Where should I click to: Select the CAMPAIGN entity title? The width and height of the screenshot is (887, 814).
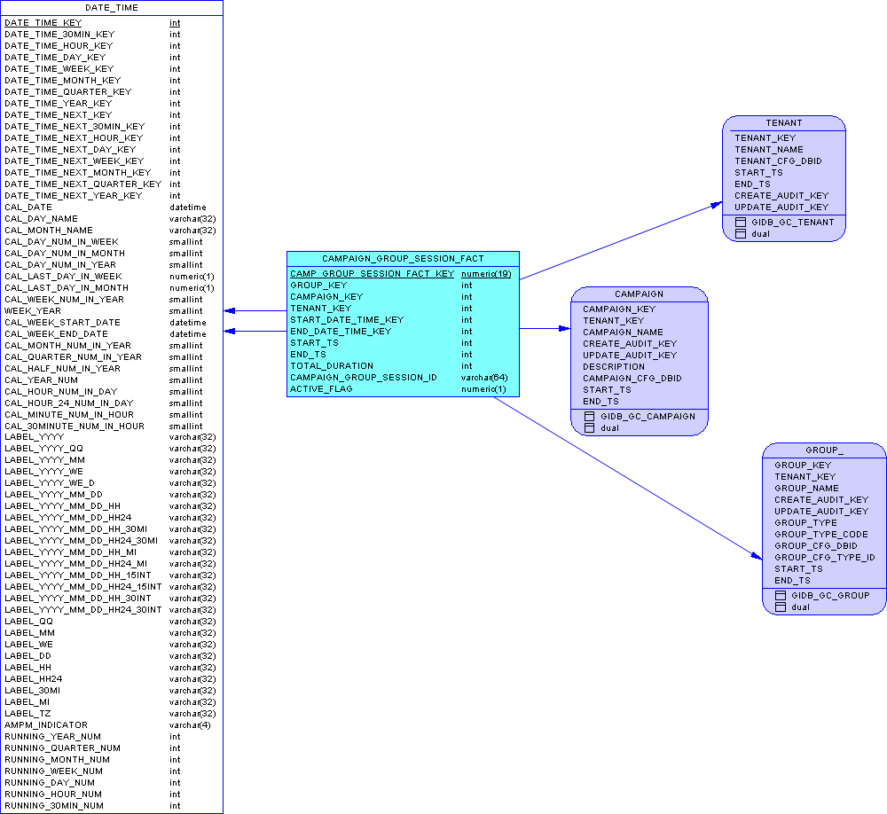pos(640,294)
